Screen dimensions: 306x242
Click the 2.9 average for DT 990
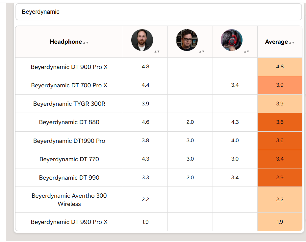coord(280,178)
